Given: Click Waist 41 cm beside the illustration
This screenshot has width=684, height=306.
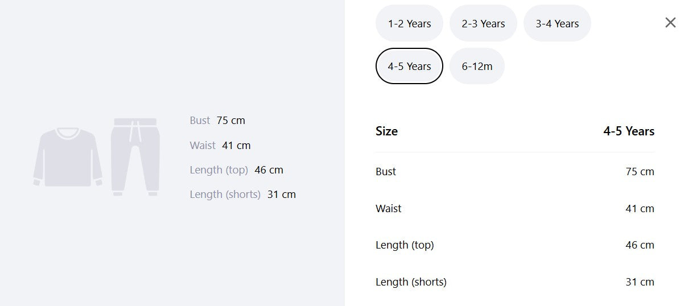Looking at the screenshot, I should [220, 146].
